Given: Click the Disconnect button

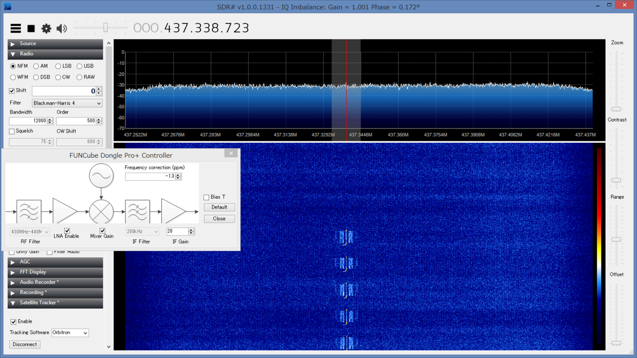Looking at the screenshot, I should pyautogui.click(x=25, y=345).
